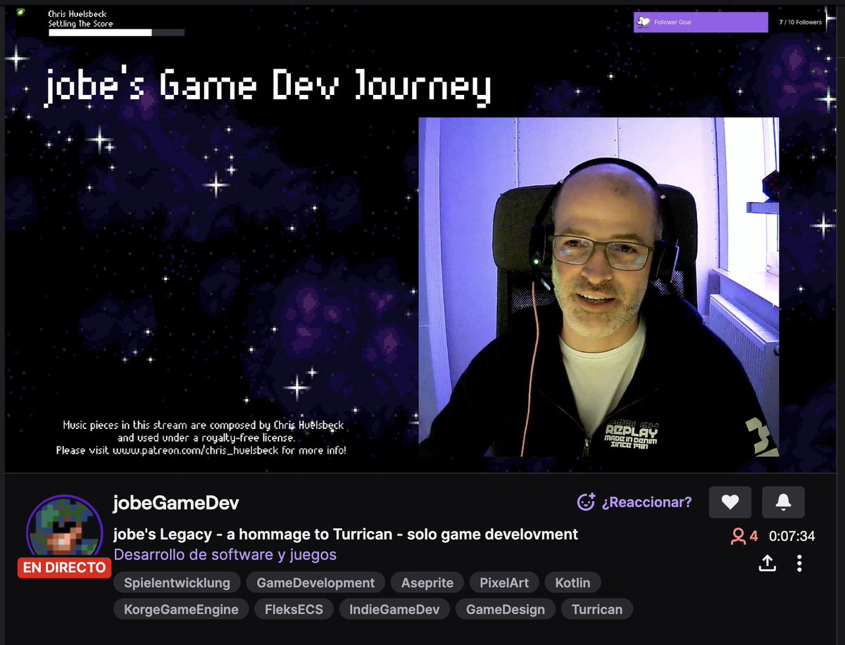
Task: Click the EN DIRECTO live badge
Action: (x=64, y=568)
